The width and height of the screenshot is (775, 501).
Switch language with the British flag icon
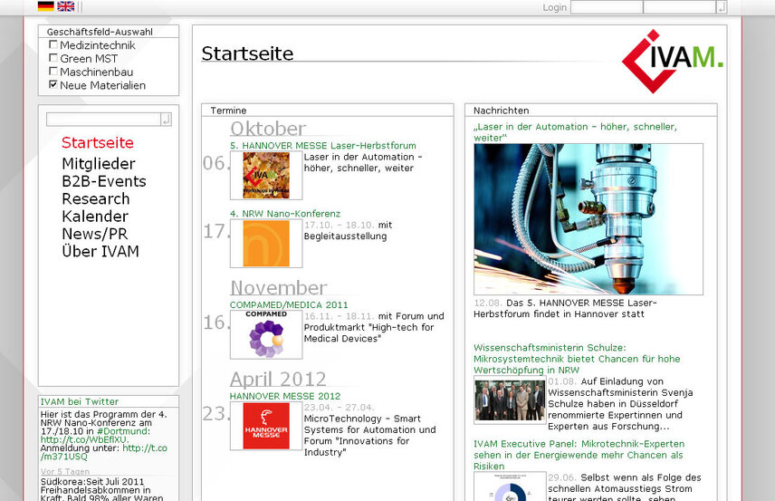(65, 6)
